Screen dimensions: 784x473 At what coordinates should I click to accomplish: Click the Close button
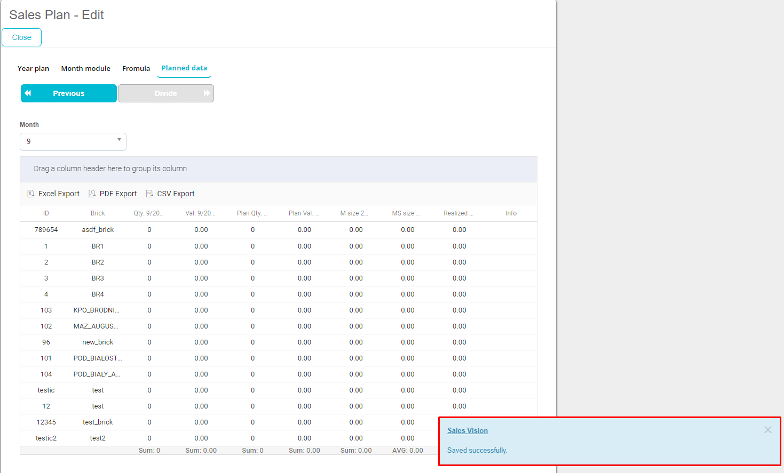click(x=21, y=37)
